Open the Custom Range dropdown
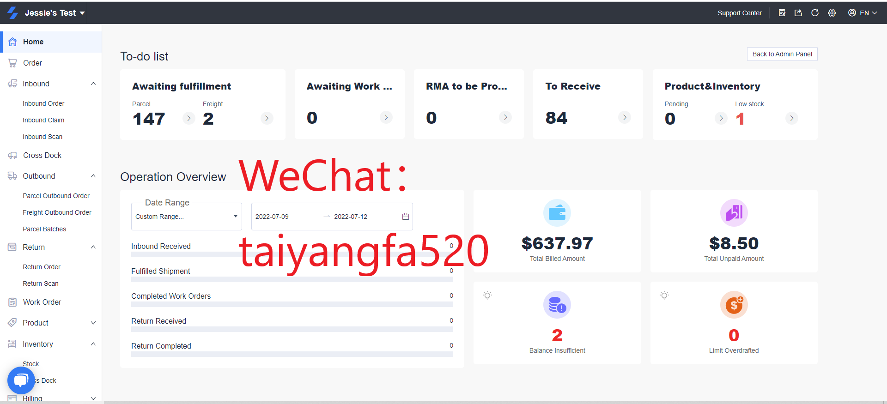 pos(186,217)
